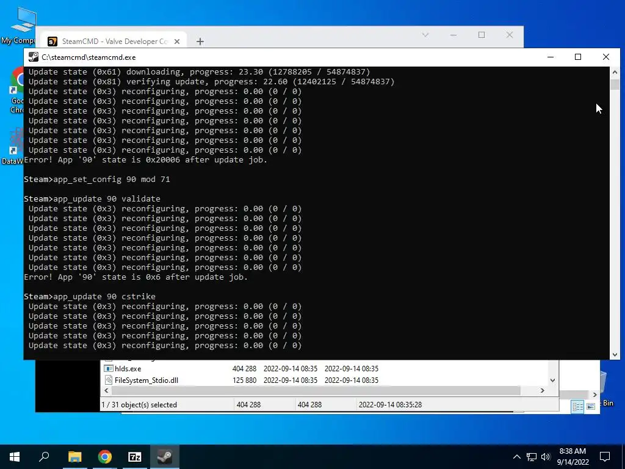Screen dimensions: 625x469
Task: Click the error line mentioning state 0x20006
Action: [x=145, y=159]
